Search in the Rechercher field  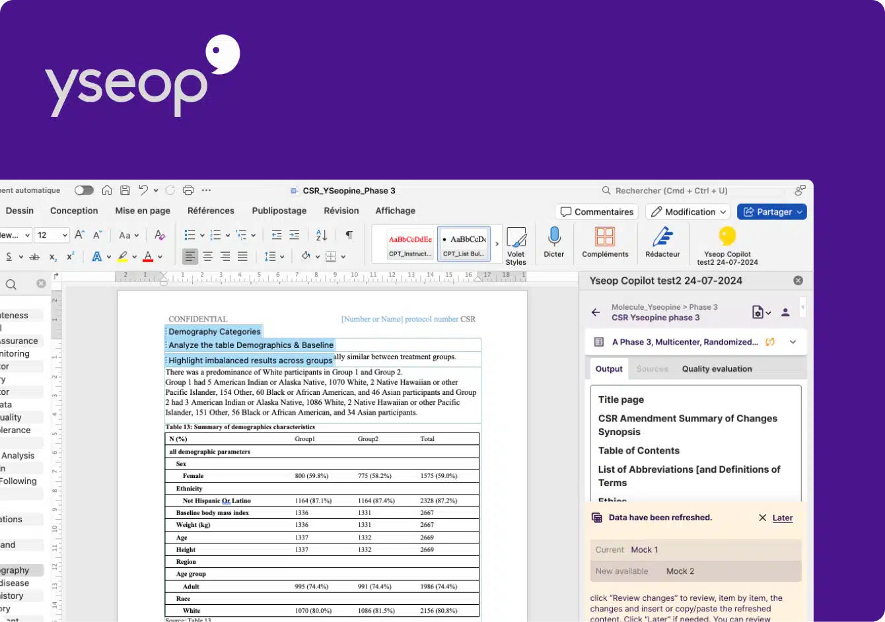(671, 190)
